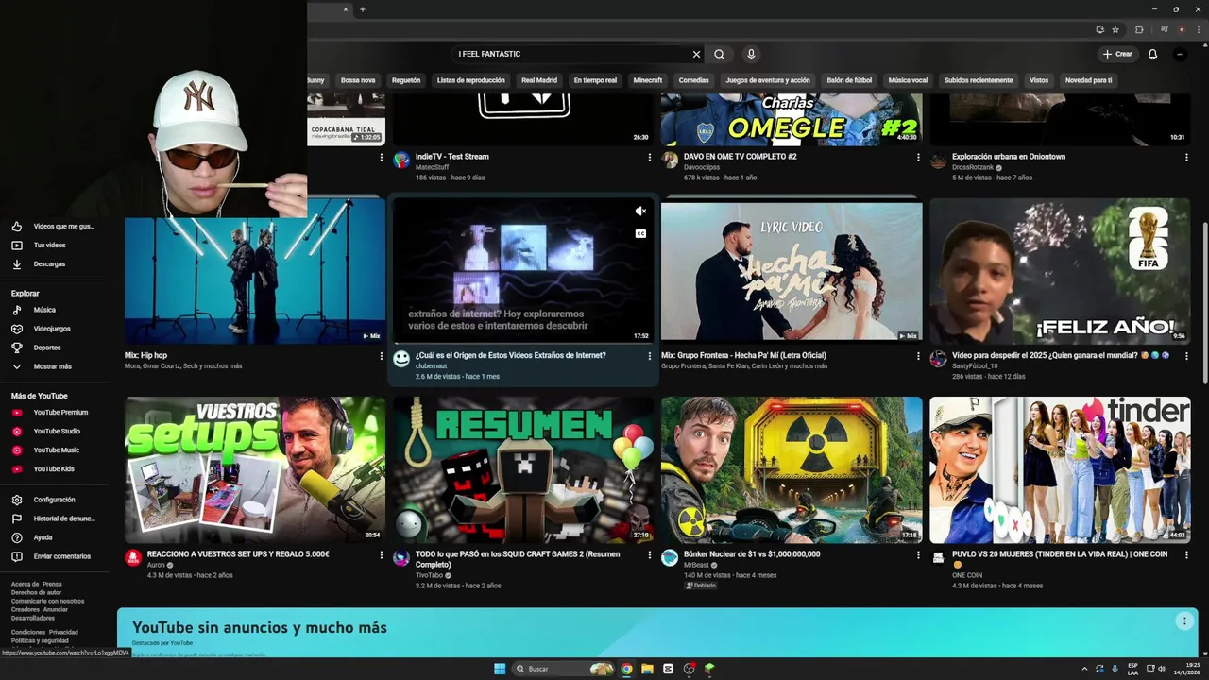Open the Davooclipss channel link

coord(702,167)
